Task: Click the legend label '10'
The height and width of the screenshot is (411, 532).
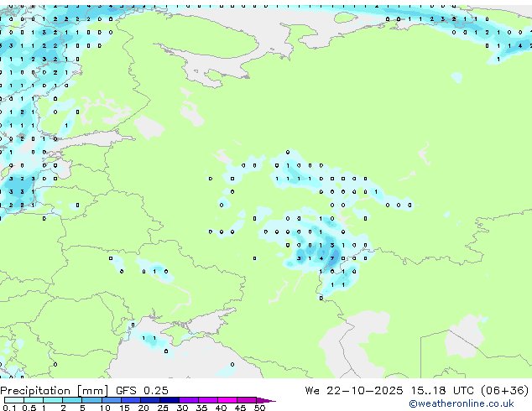Action: pos(105,408)
